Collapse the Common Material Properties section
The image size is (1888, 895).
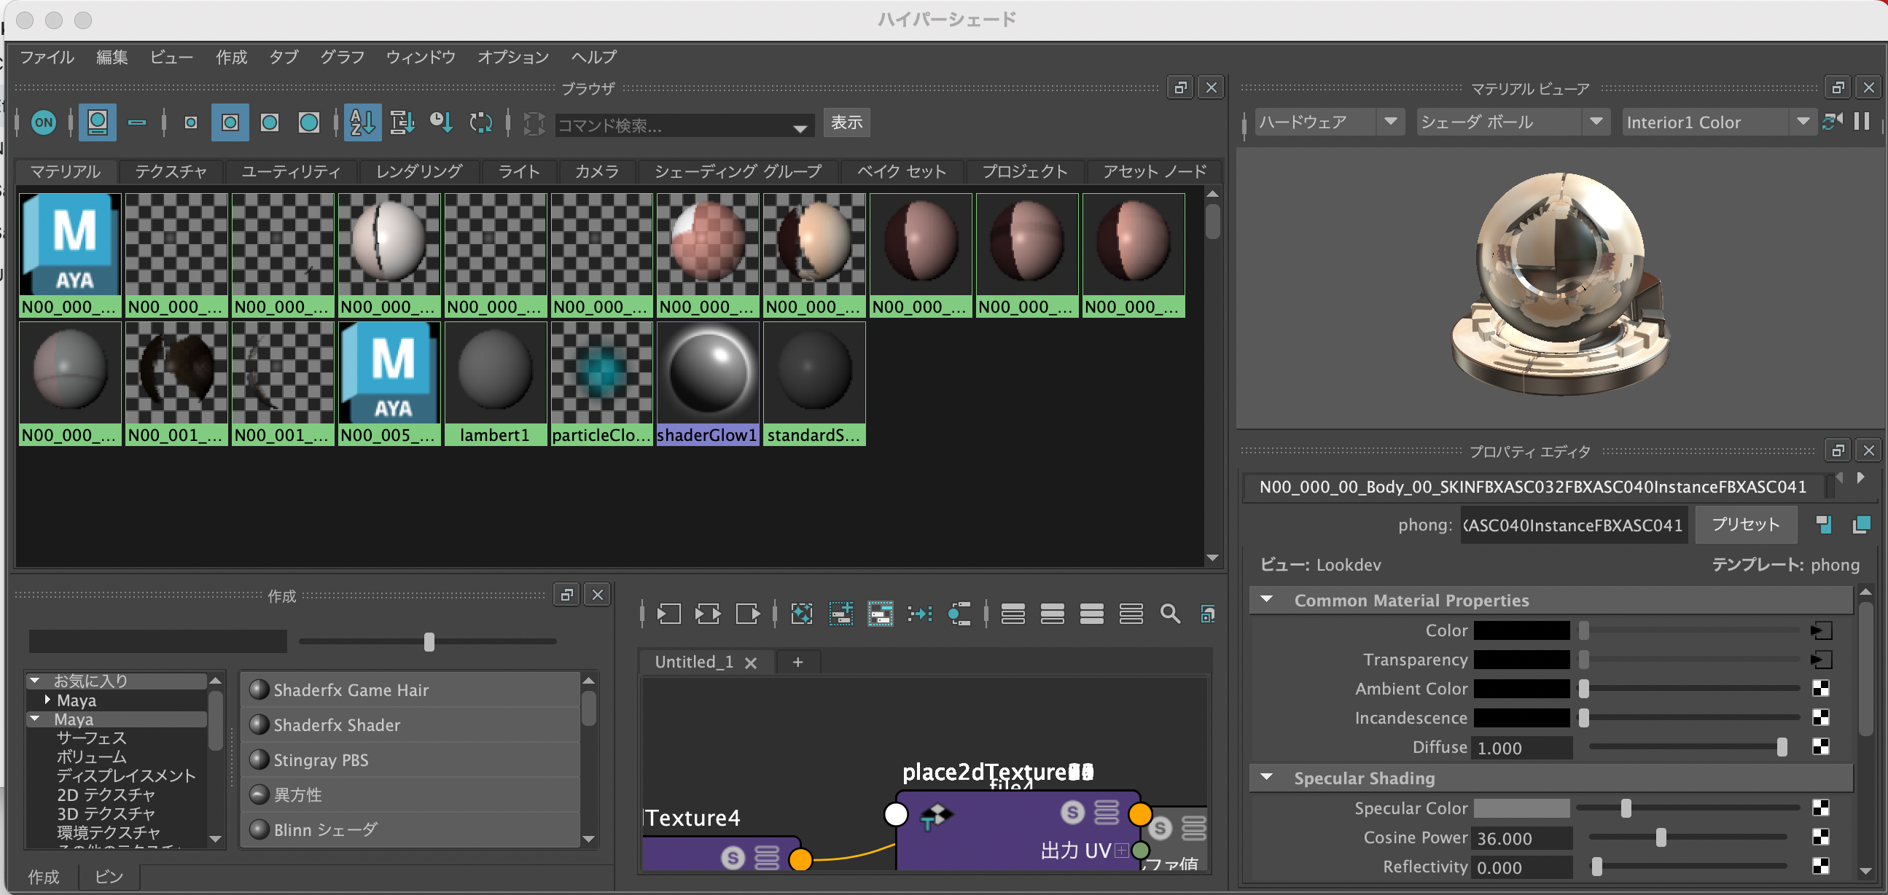point(1264,600)
